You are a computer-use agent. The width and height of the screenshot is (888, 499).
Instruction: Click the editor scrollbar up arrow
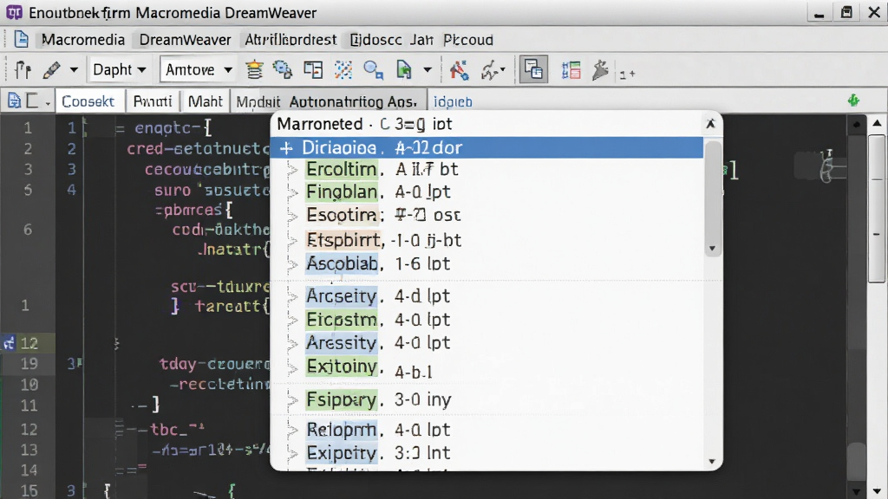pos(878,123)
